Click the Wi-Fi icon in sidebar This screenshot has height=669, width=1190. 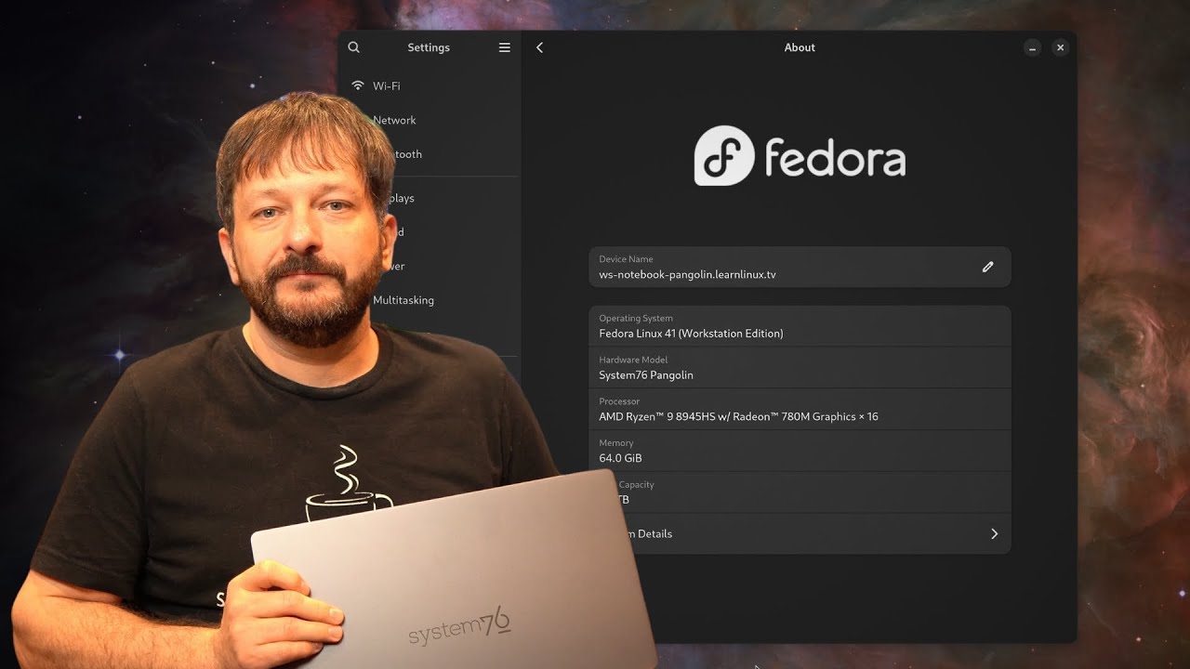tap(358, 85)
